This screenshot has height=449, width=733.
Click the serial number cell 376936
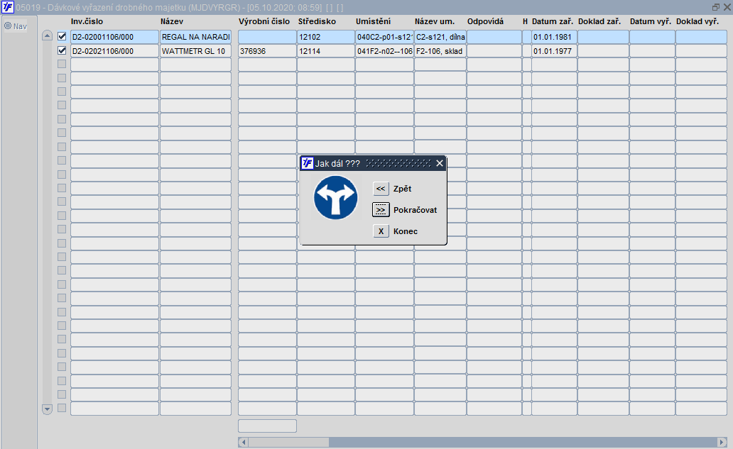(x=267, y=51)
